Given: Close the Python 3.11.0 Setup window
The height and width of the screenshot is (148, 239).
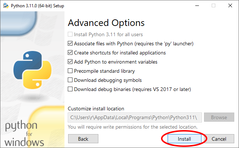Looking at the screenshot, I should point(230,5).
